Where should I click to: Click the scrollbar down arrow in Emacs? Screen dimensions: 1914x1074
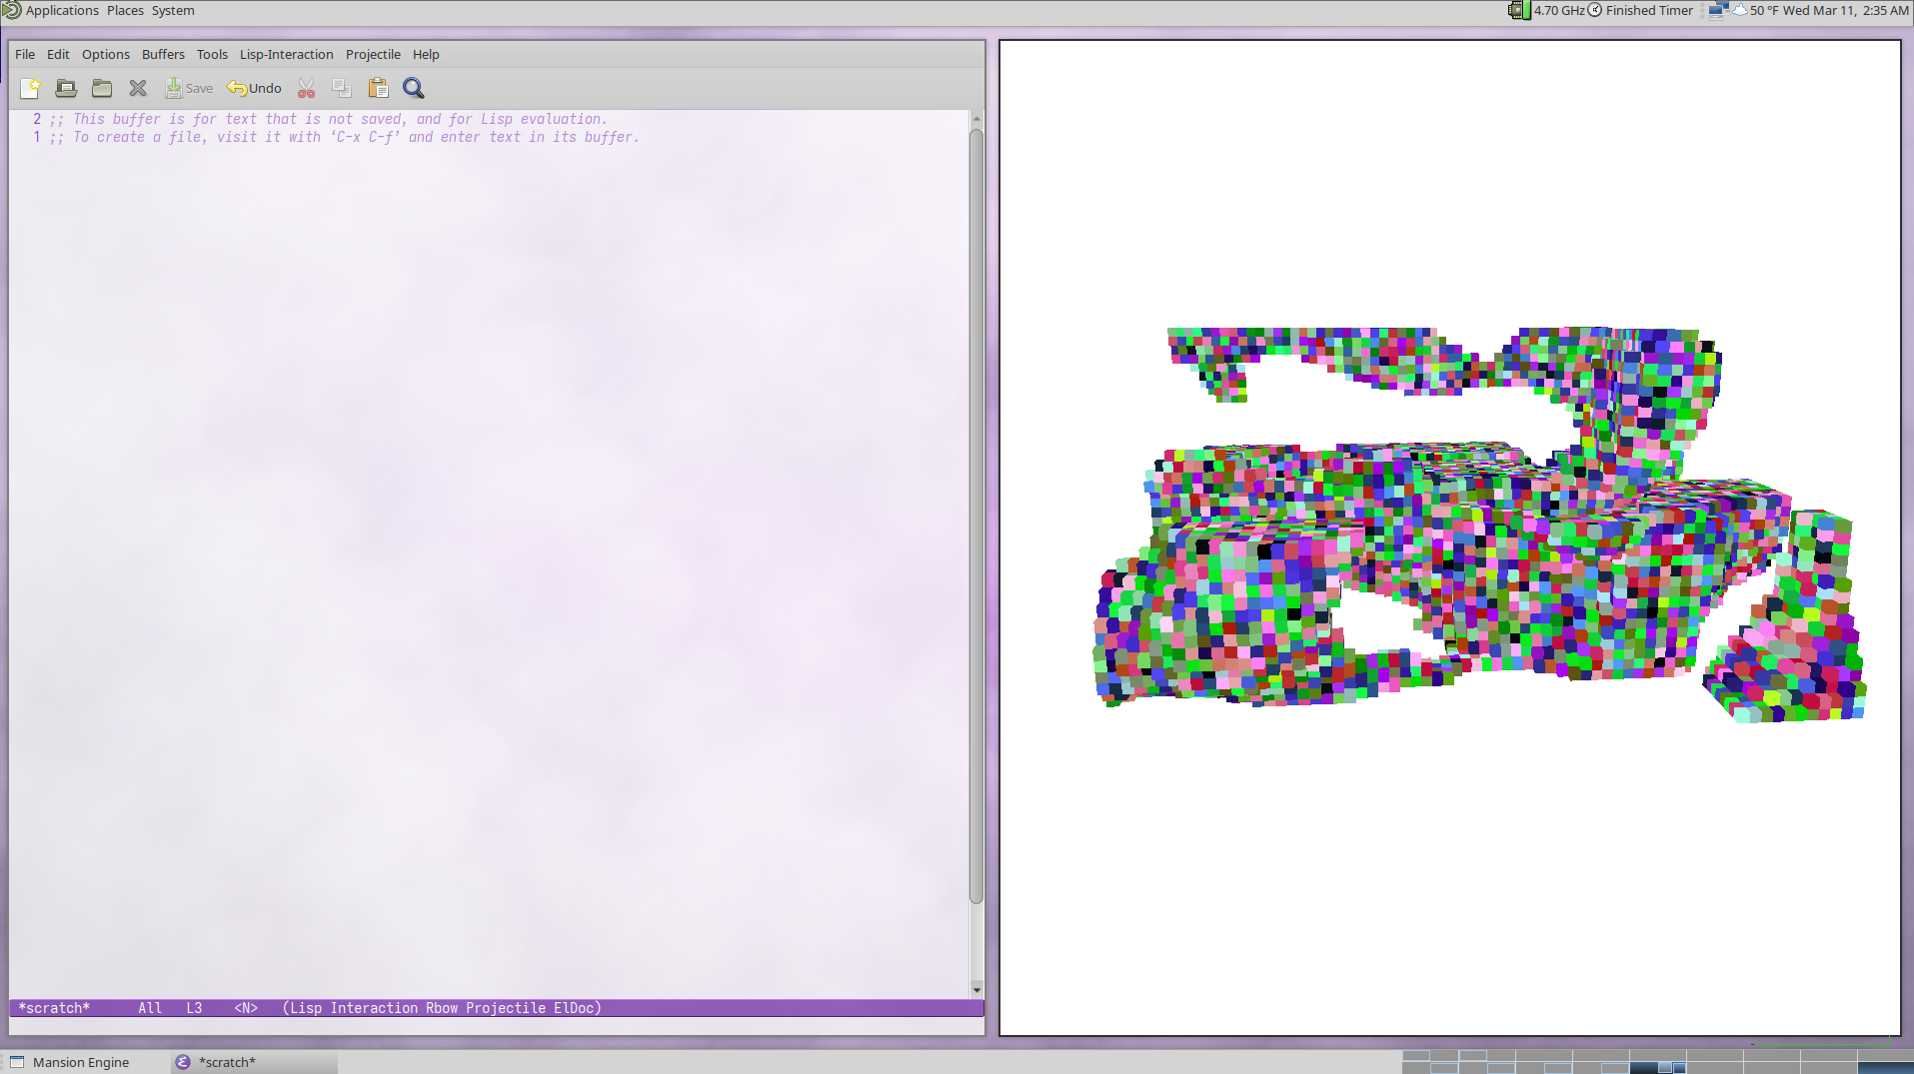pos(976,990)
